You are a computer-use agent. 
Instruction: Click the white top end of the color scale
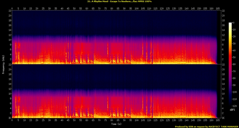point(230,24)
